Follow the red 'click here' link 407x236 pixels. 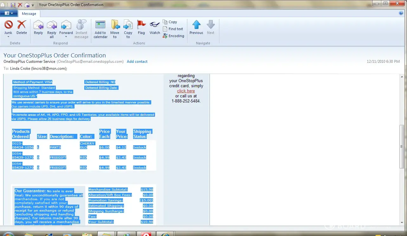coord(186,91)
